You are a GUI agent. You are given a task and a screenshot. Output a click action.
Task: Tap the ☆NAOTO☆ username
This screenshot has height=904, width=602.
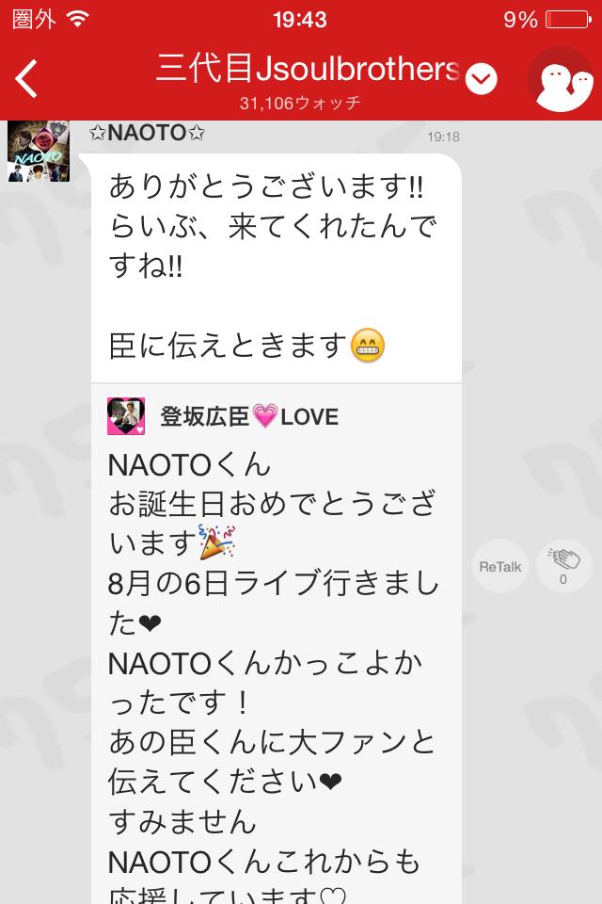click(x=148, y=133)
